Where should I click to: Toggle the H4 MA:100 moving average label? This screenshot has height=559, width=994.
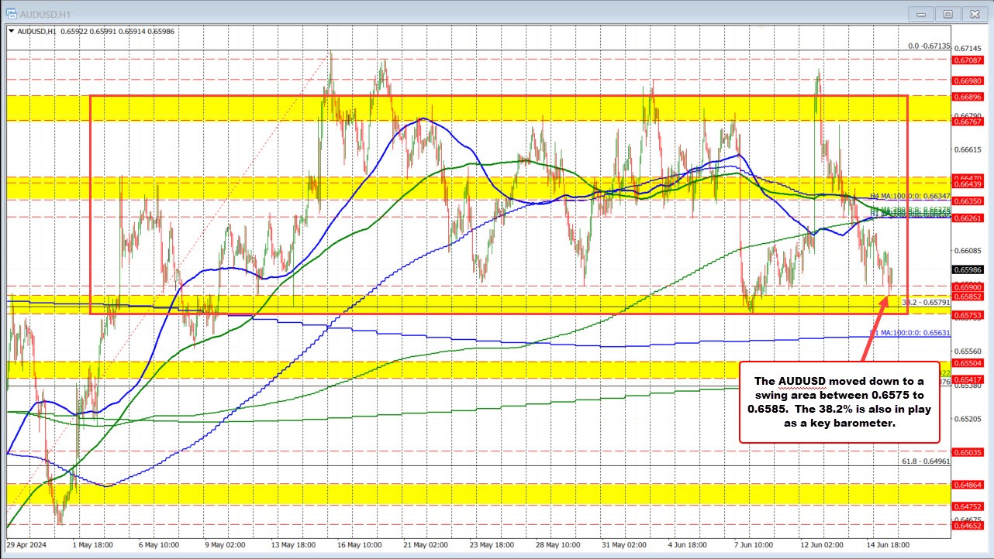tap(911, 197)
